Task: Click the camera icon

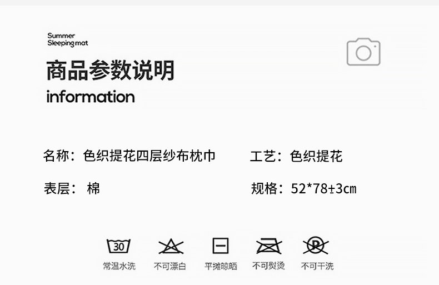Action: (363, 52)
